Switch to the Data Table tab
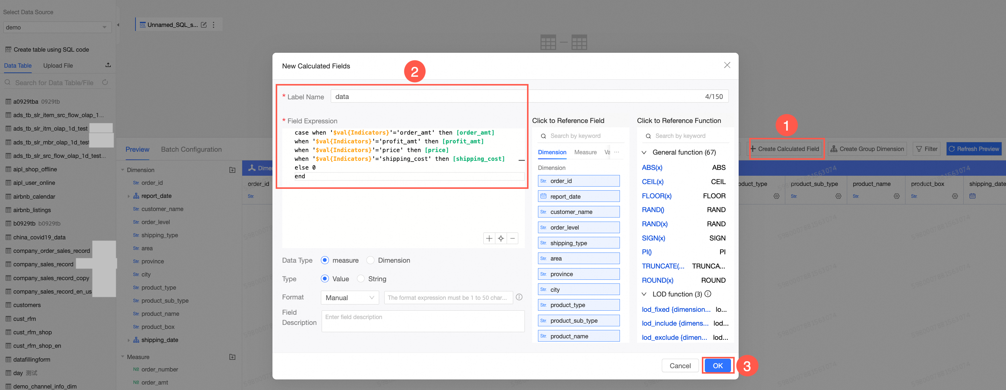The width and height of the screenshot is (1006, 390). coord(17,65)
